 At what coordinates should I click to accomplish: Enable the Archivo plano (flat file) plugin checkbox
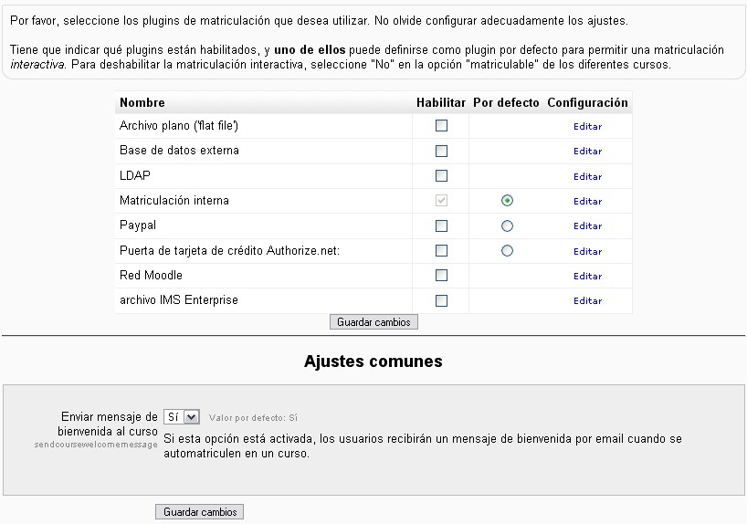click(x=442, y=126)
